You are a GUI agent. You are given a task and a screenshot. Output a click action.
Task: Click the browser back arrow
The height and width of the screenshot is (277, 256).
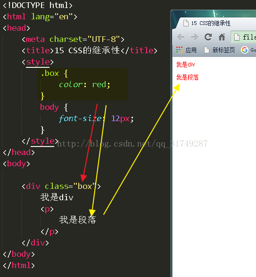(x=181, y=37)
